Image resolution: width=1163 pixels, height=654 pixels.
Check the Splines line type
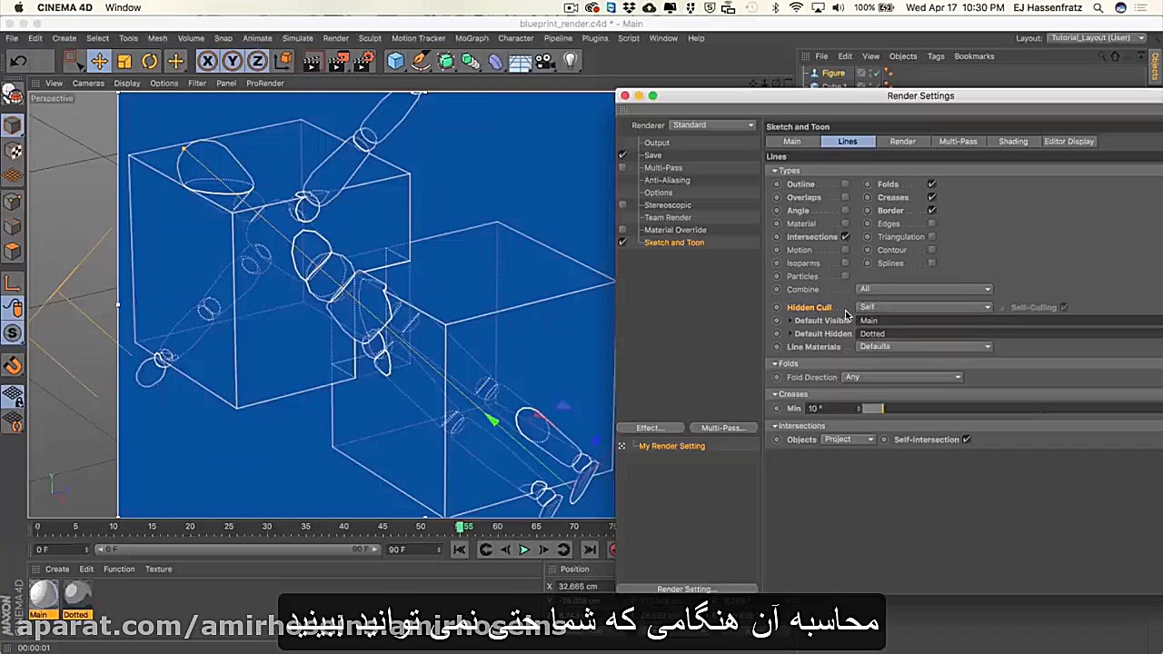pos(931,263)
